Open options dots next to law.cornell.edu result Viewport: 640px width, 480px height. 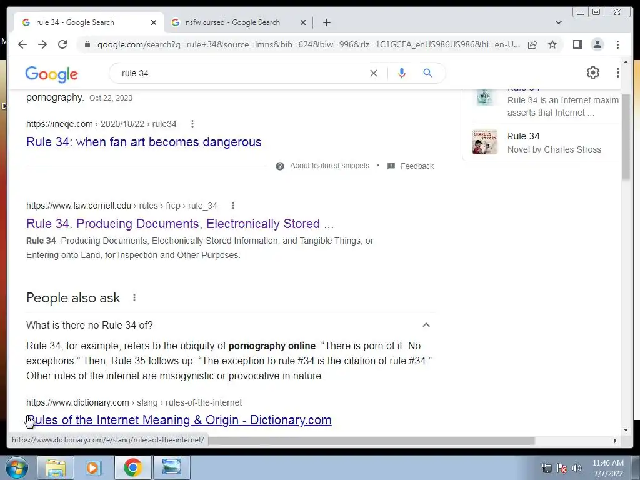[232, 206]
